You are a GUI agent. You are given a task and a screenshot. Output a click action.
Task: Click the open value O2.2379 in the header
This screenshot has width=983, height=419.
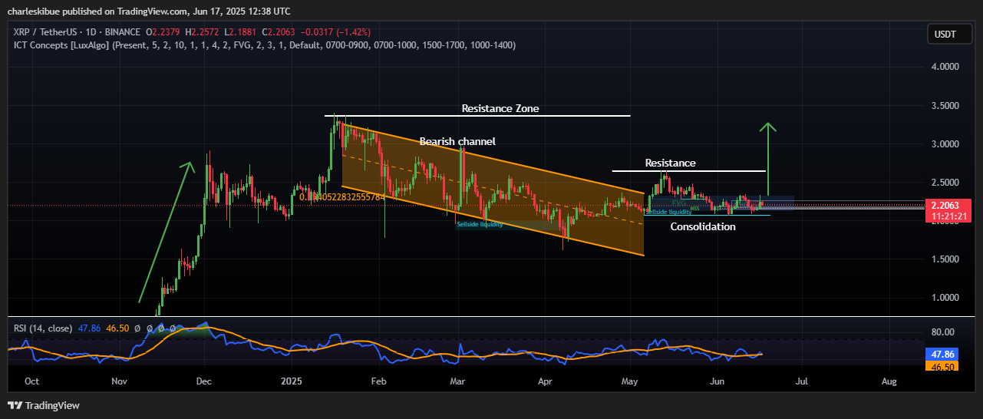point(163,32)
